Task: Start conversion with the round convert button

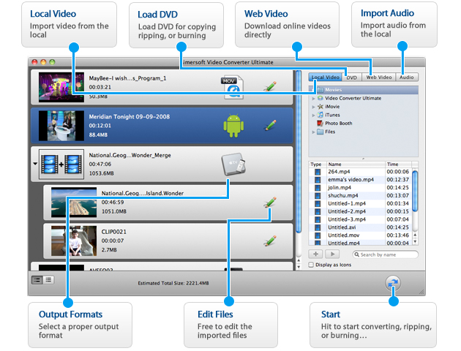Action: (x=393, y=283)
